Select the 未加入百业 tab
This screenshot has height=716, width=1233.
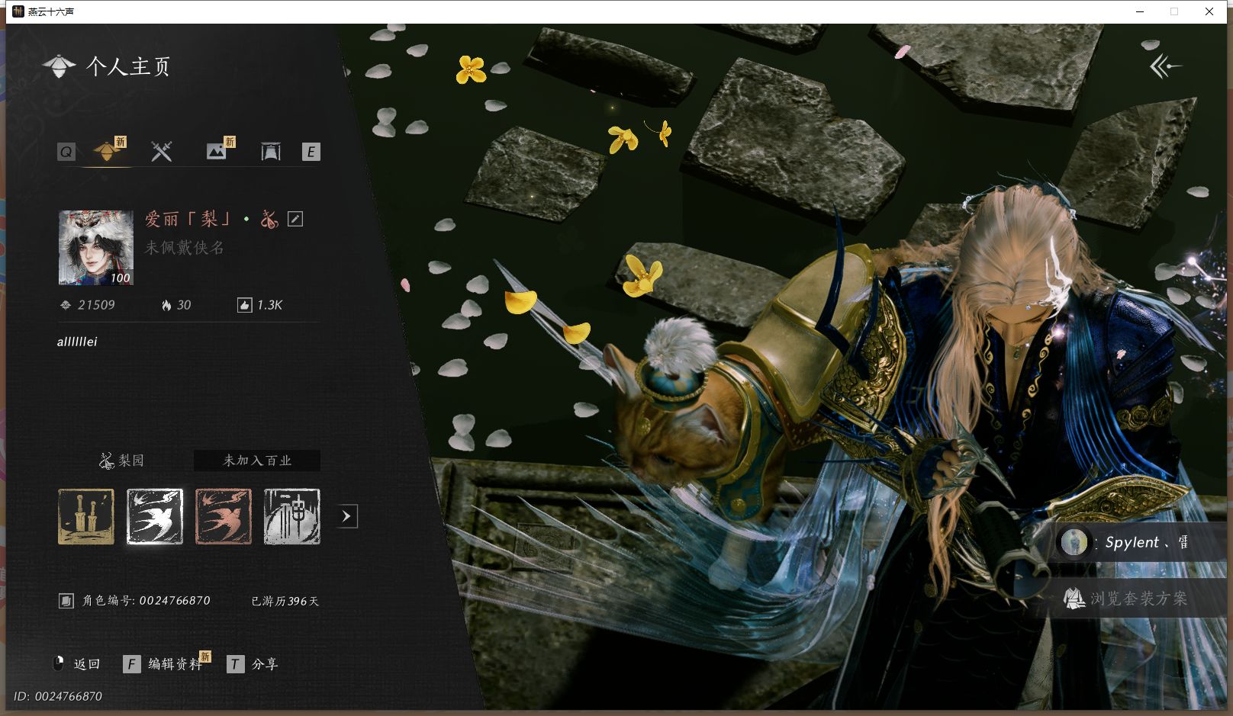[257, 461]
